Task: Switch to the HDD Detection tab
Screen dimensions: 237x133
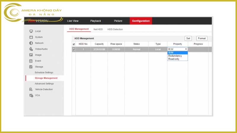Action: click(x=115, y=29)
